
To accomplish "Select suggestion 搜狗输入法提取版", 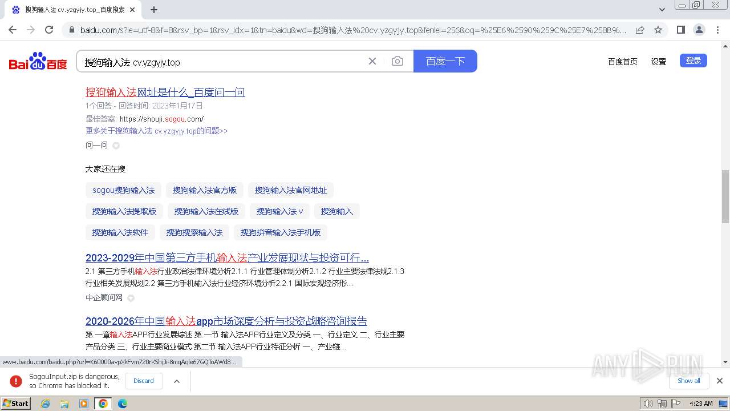I will tap(124, 211).
